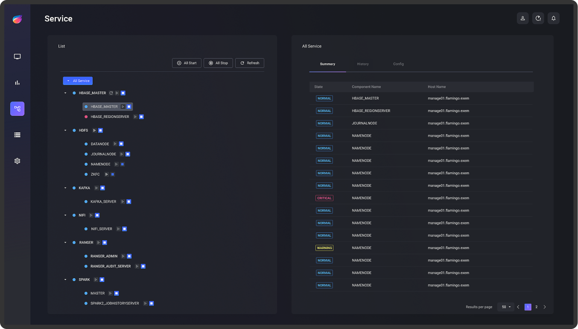Open the settings gear in sidebar
The height and width of the screenshot is (329, 578).
(17, 161)
